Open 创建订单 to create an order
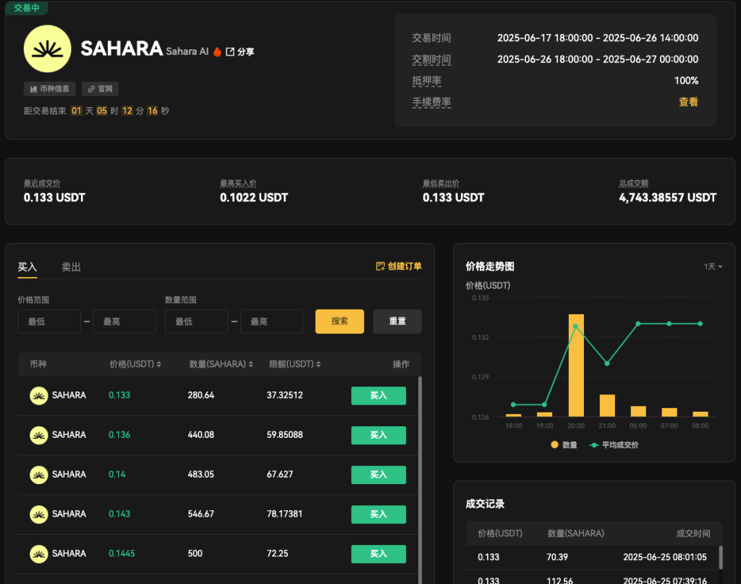The image size is (741, 584). pos(397,266)
